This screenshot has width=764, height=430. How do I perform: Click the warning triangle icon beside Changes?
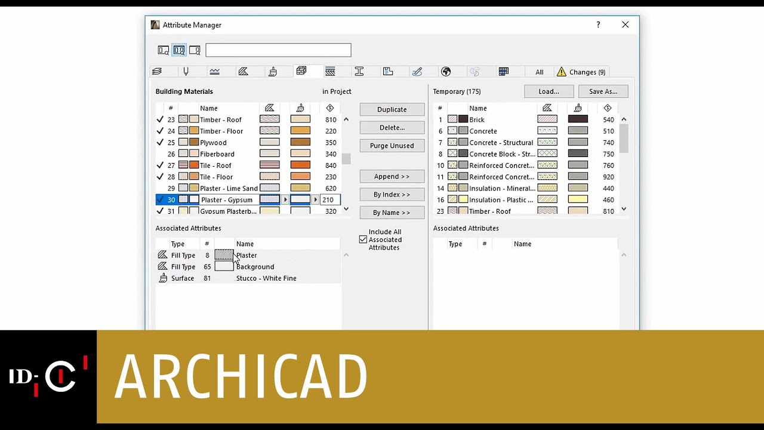point(562,72)
